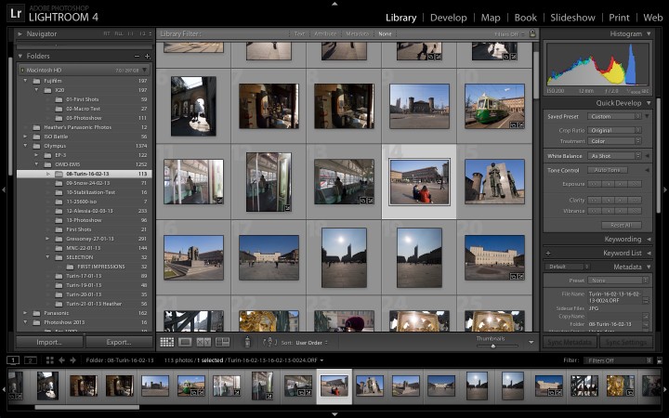This screenshot has height=418, width=669.
Task: Click the go back arrow above filmstrip
Action: pyautogui.click(x=61, y=359)
